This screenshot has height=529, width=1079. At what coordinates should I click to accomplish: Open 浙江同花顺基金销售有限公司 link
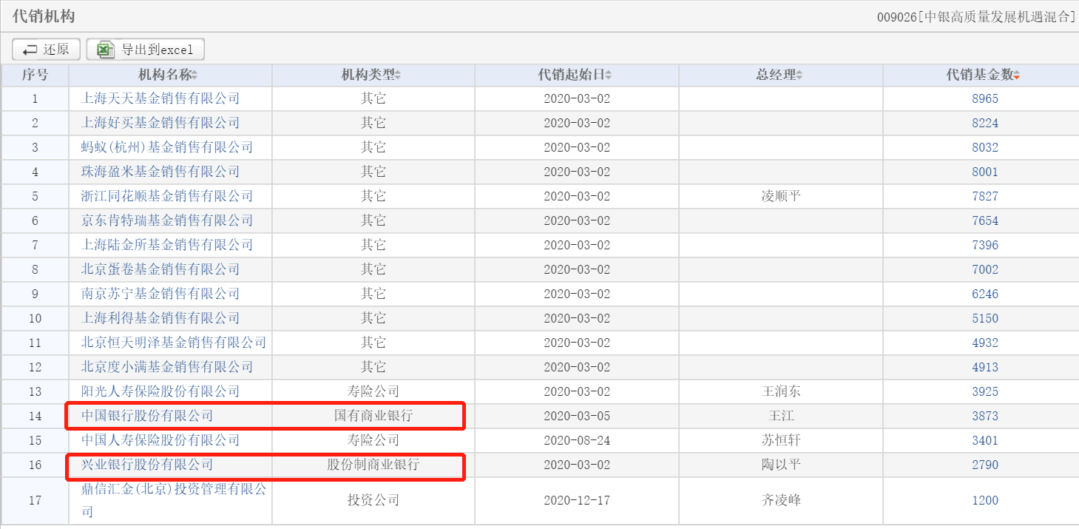click(x=167, y=196)
